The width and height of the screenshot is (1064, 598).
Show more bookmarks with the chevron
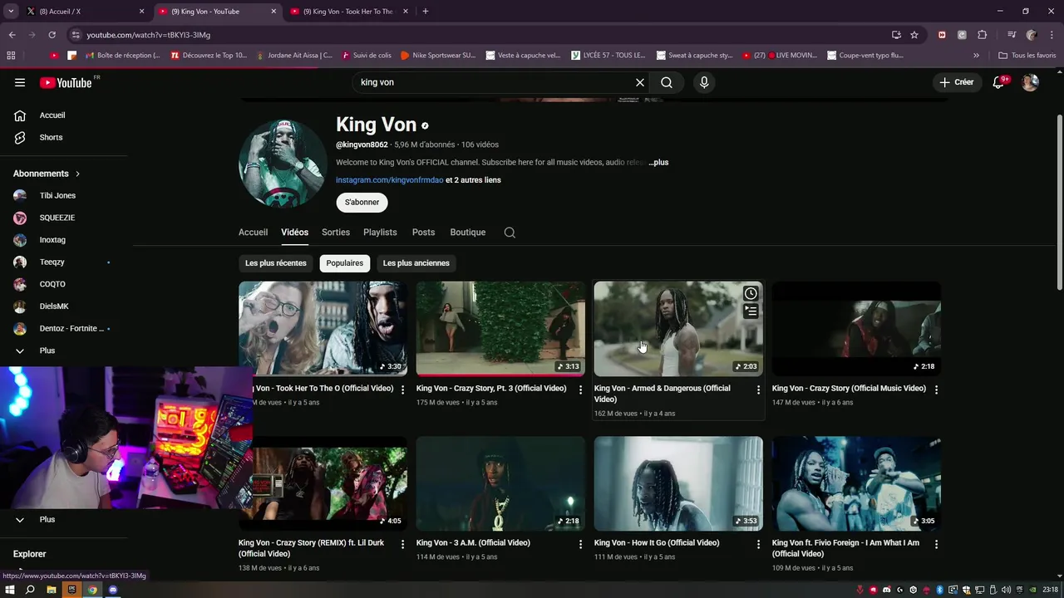pyautogui.click(x=976, y=56)
